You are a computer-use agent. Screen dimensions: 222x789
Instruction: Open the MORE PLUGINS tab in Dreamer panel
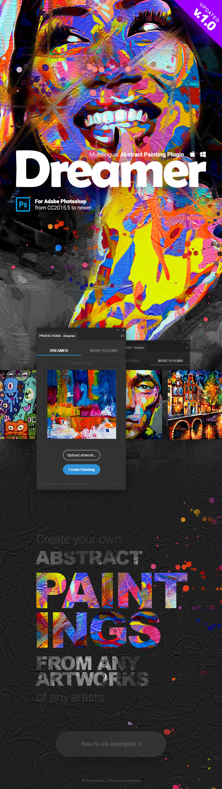coord(103,350)
